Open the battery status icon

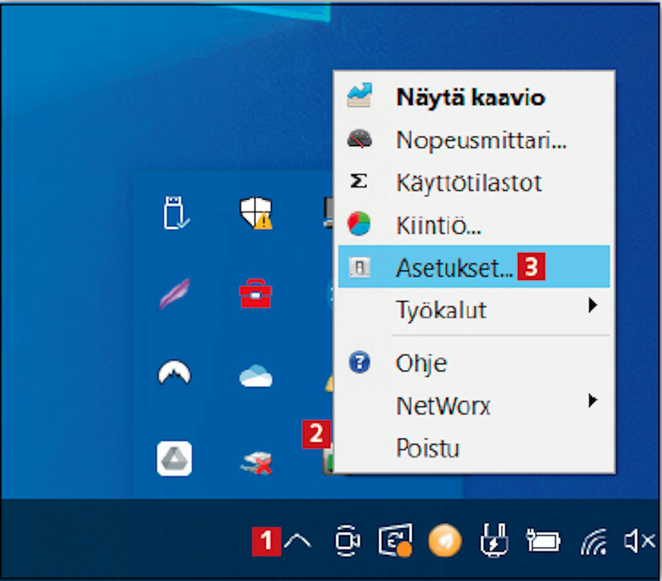tap(543, 540)
